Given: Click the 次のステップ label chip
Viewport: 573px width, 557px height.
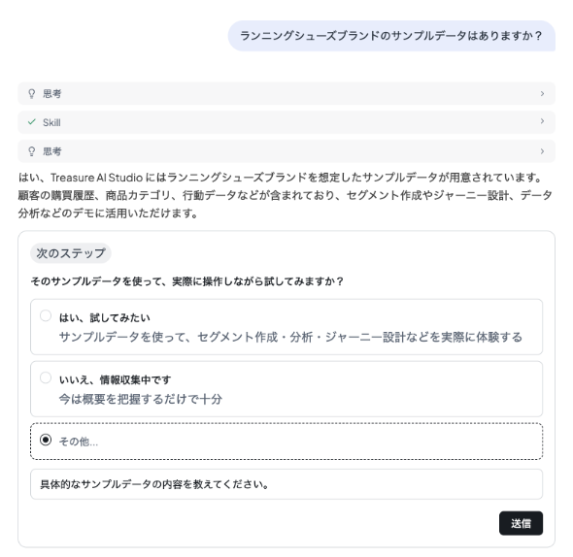Looking at the screenshot, I should tap(71, 253).
